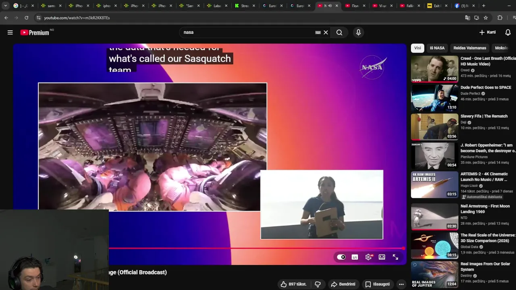Open J. Robert Oppenheimer video thumbnail

(x=435, y=155)
